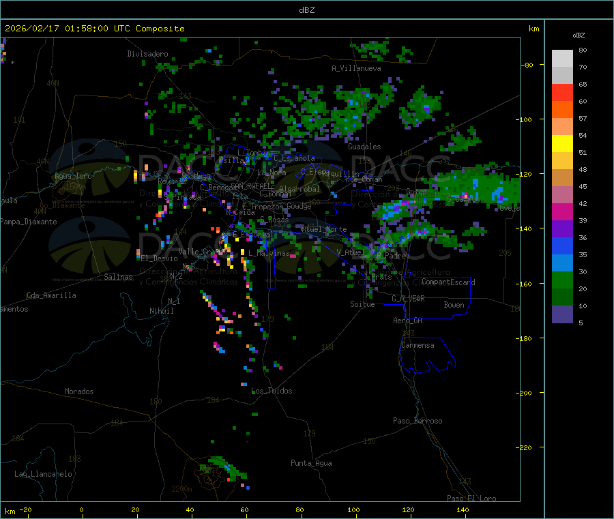Click the -80 km axis tick label

pos(527,65)
